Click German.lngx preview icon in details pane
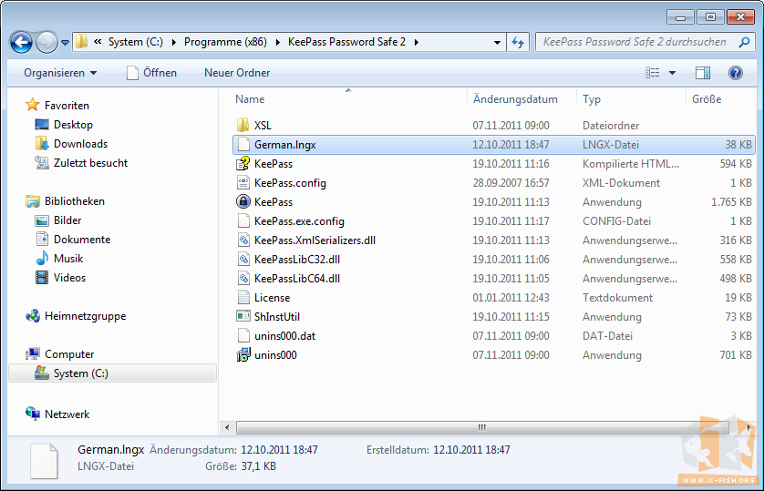The width and height of the screenshot is (764, 491). (x=45, y=461)
